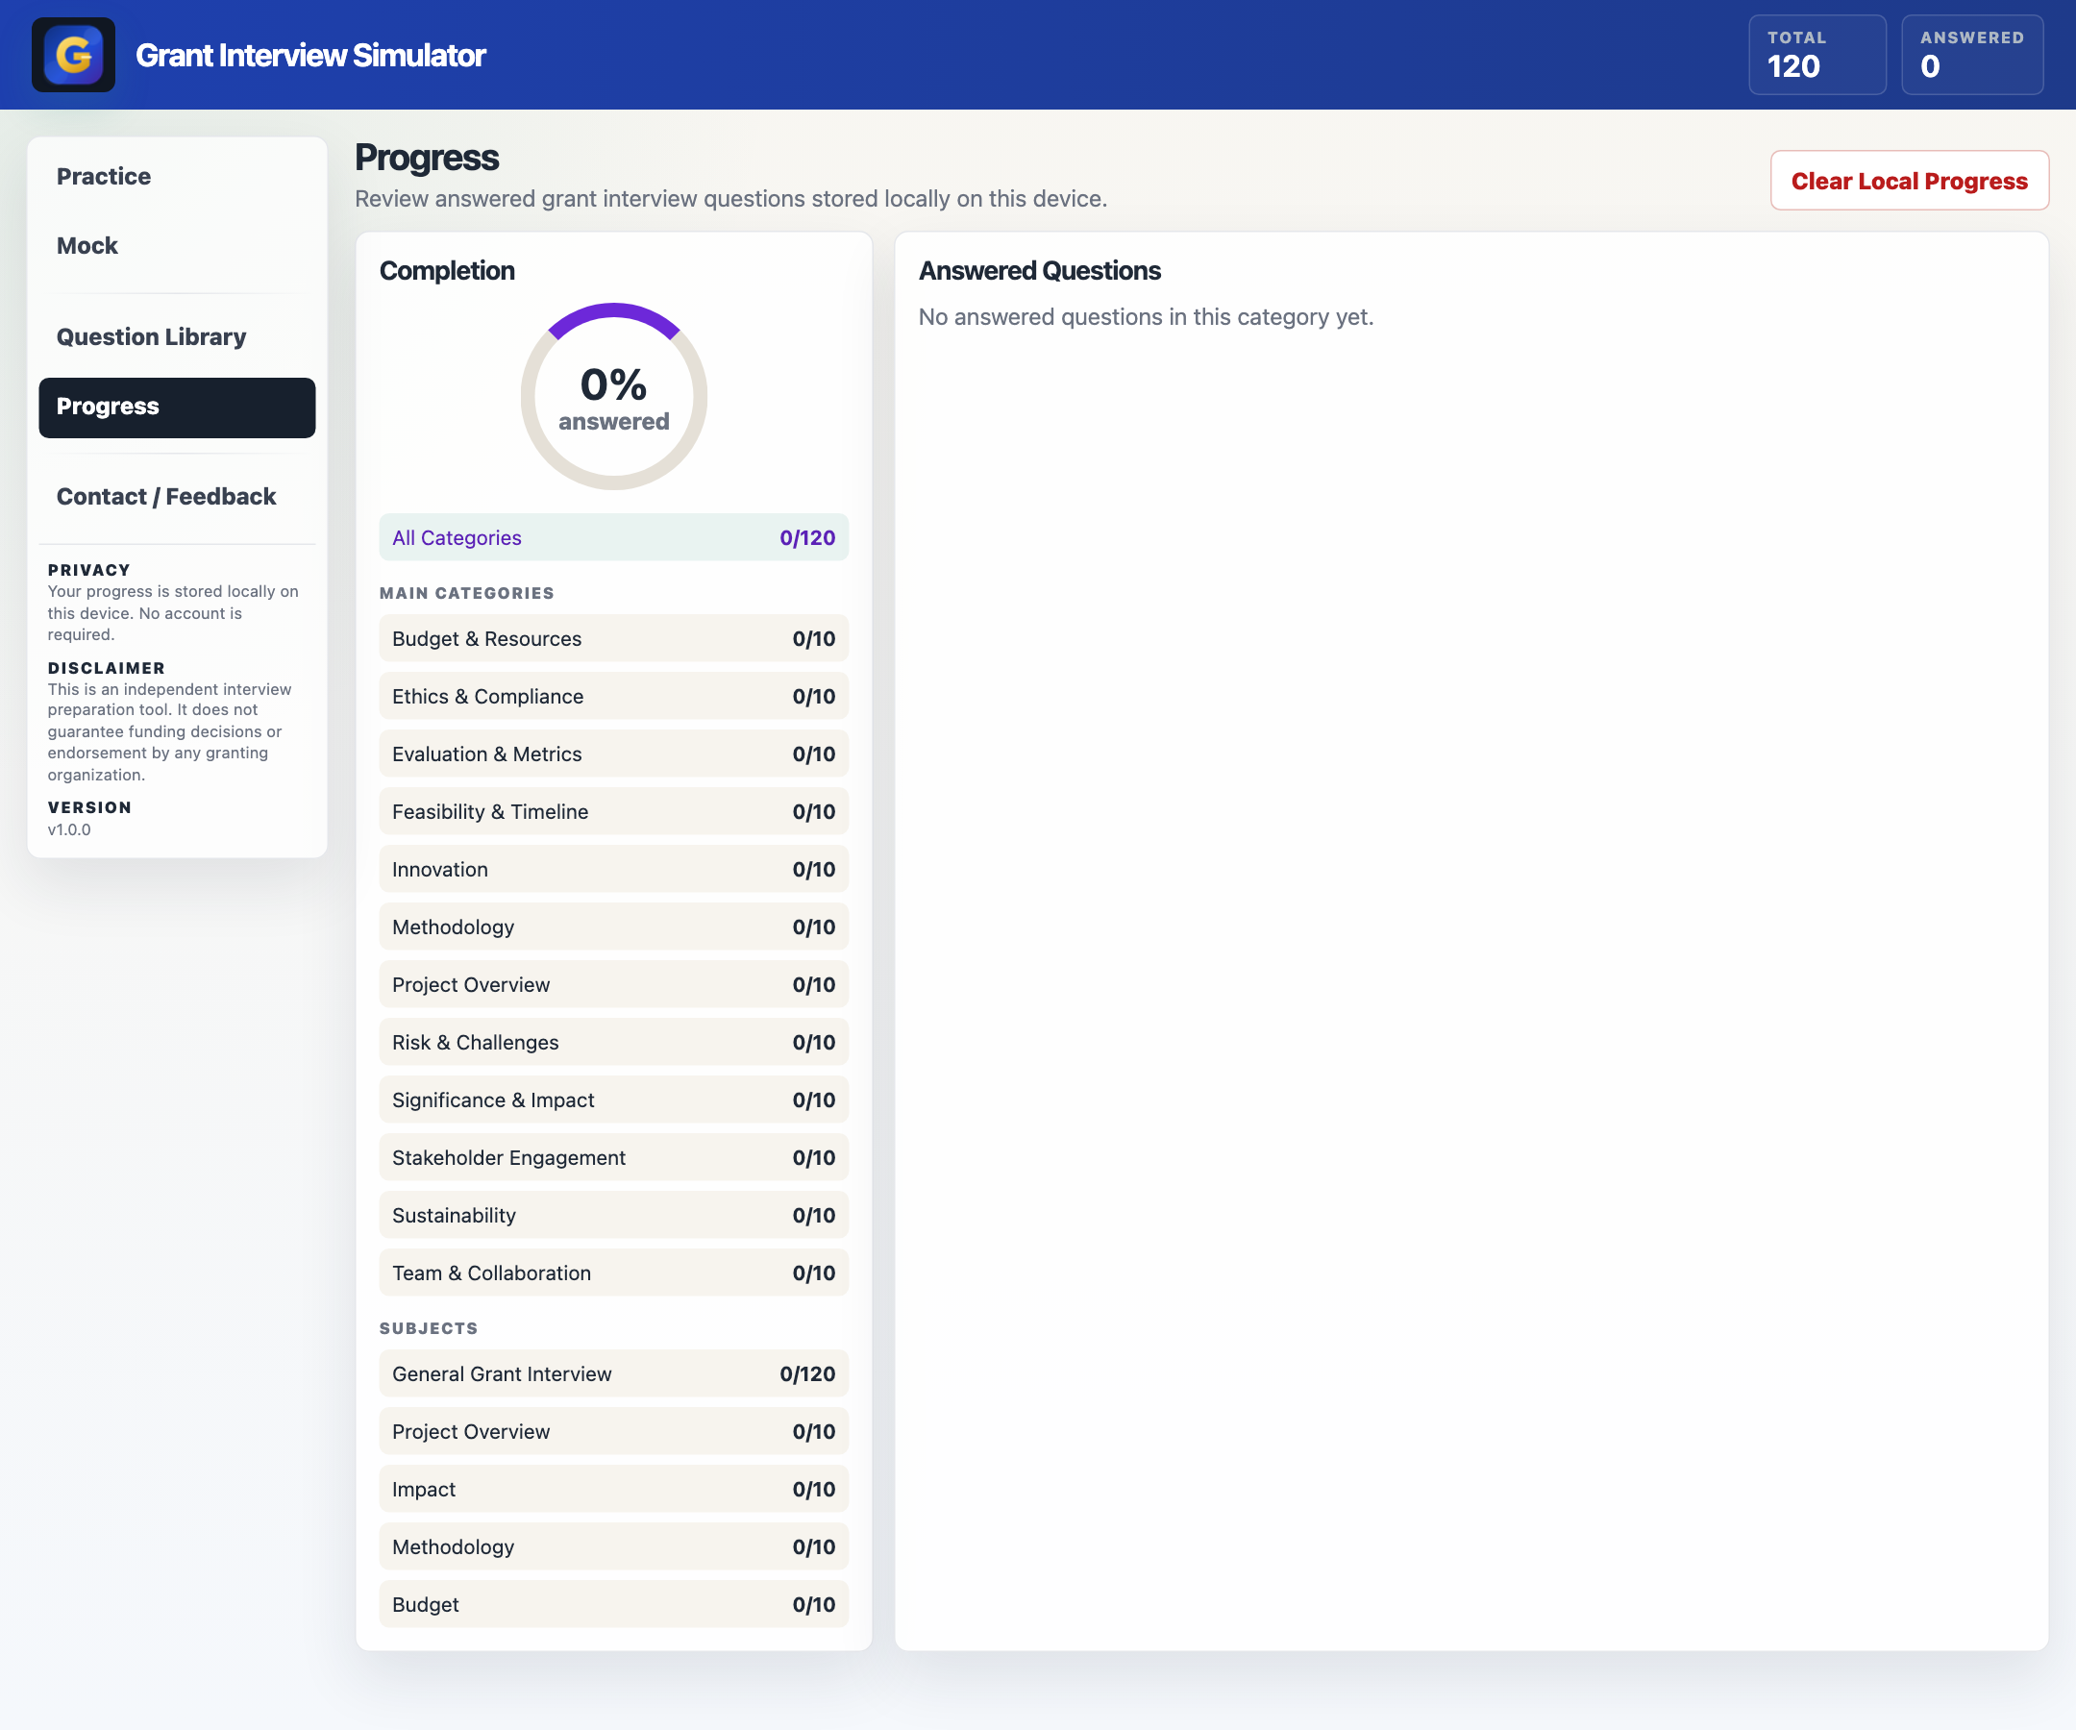Screen dimensions: 2076x1730
Task: Click the SUBJECTS section label
Action: coord(429,1328)
